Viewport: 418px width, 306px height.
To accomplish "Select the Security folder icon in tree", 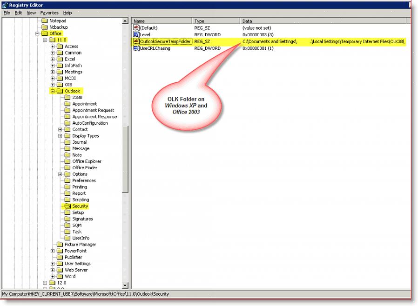I will [67, 206].
